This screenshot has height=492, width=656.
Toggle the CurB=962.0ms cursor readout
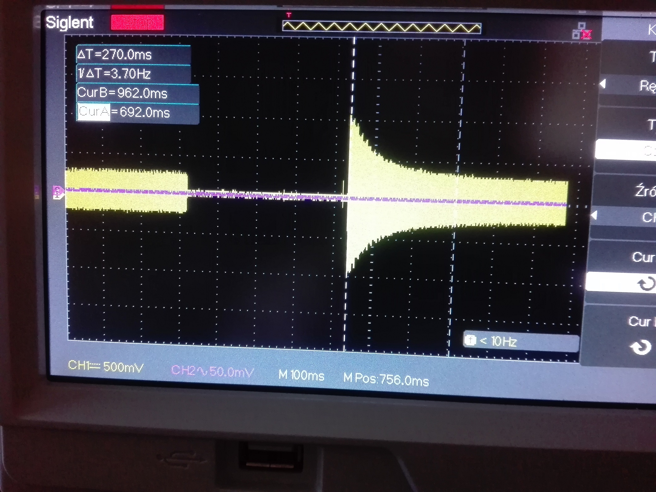[x=122, y=93]
